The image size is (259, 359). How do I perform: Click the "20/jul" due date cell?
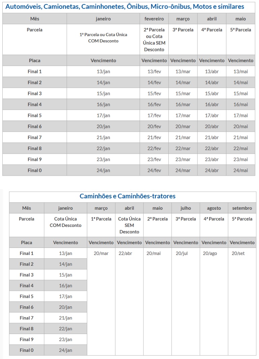[186, 253]
